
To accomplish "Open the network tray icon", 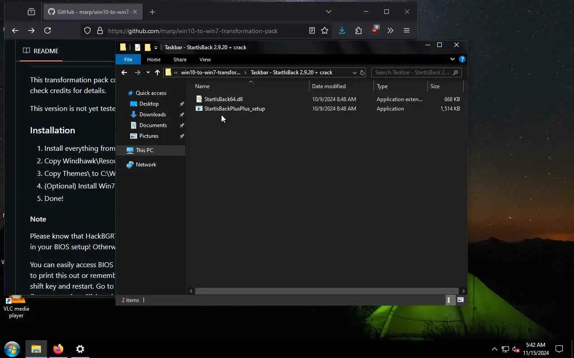I will pos(505,349).
